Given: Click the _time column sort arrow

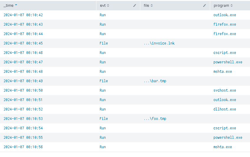Looking at the screenshot, I should [16, 5].
